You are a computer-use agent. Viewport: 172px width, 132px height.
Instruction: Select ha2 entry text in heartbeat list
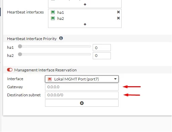coord(60,19)
